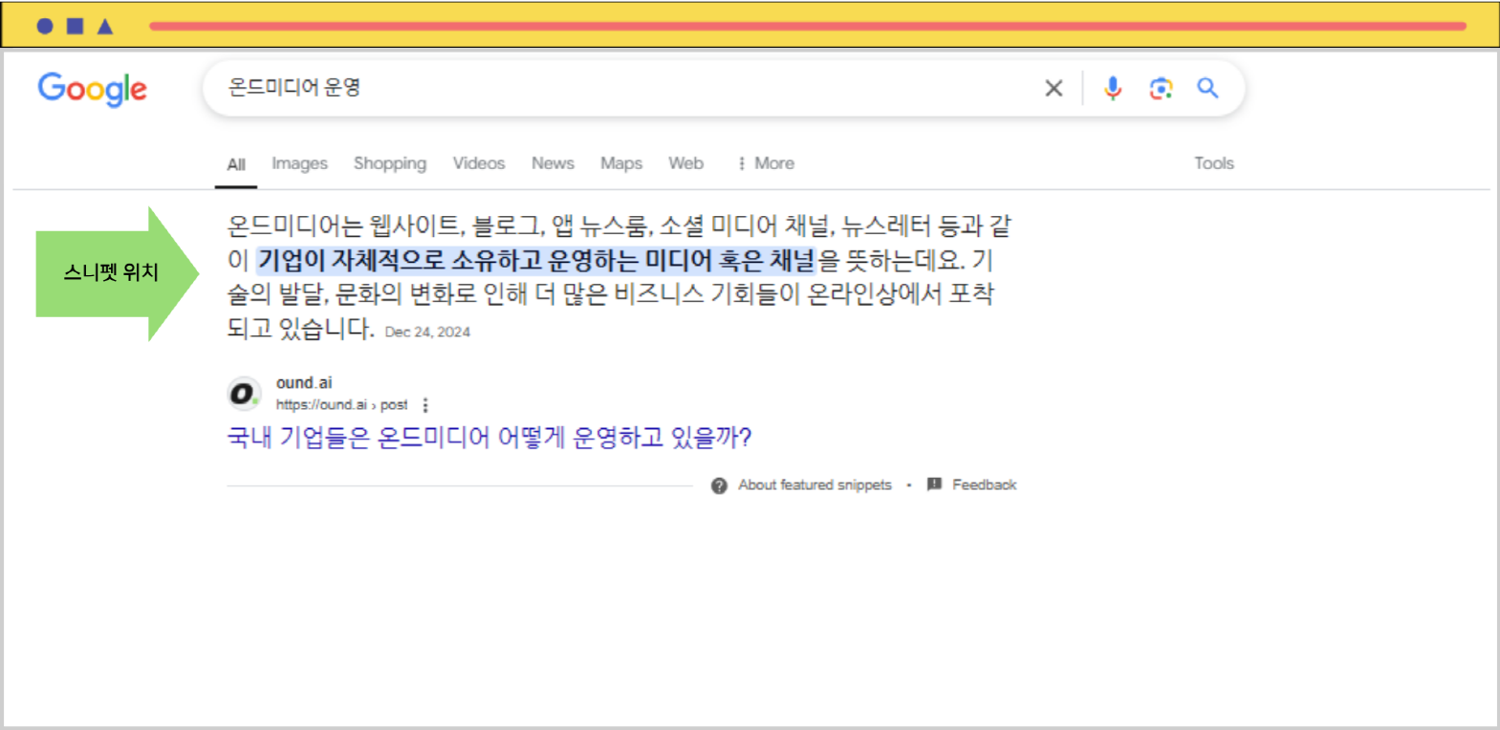Click the Google logo

(93, 89)
